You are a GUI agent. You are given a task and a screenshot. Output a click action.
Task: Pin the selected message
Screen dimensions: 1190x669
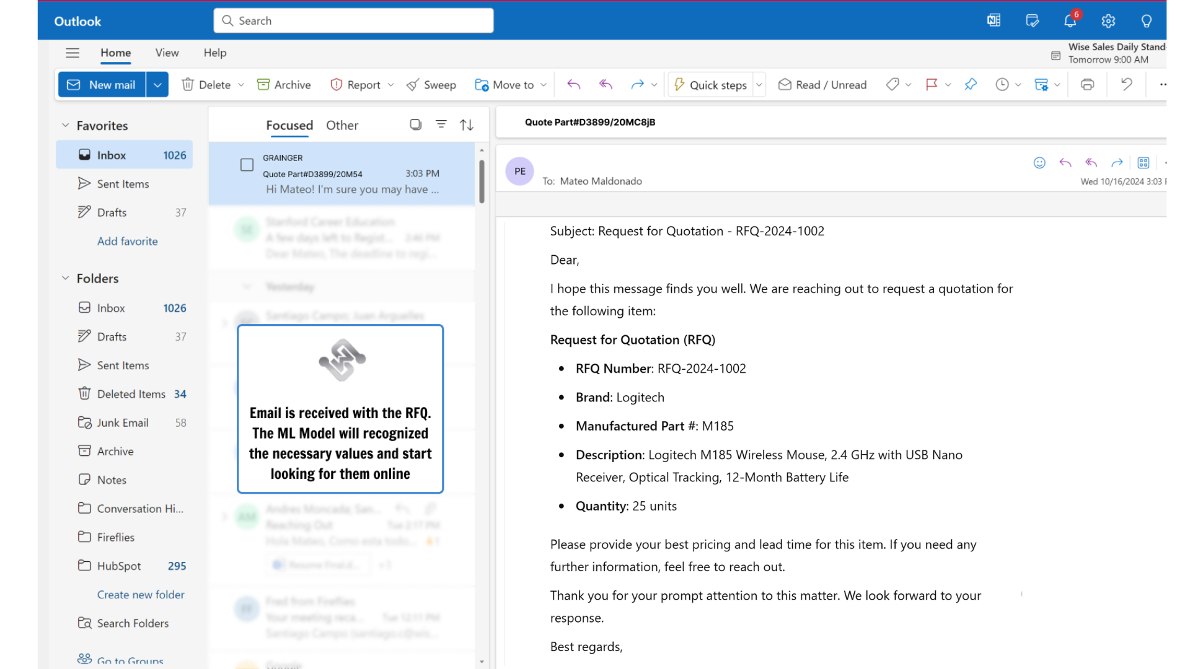971,85
